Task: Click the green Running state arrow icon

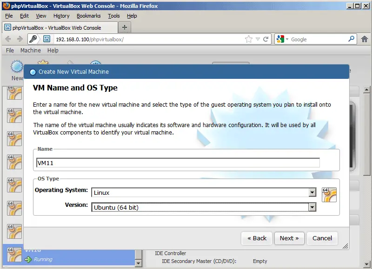Action: point(28,260)
